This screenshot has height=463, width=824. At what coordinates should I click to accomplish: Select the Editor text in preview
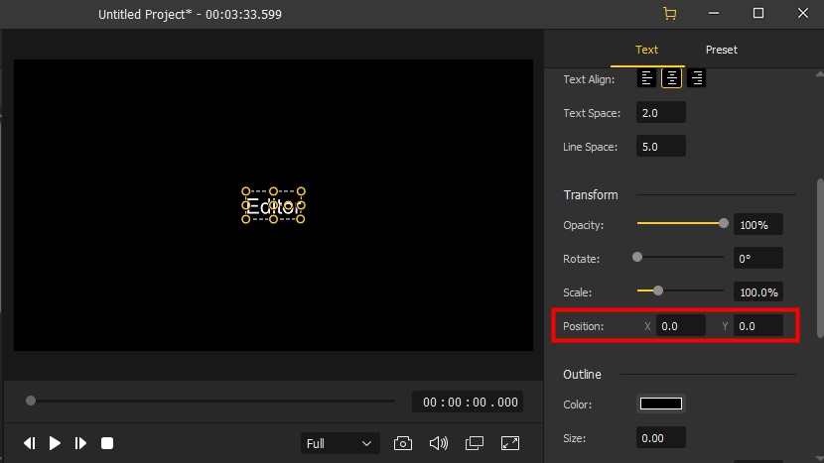273,206
